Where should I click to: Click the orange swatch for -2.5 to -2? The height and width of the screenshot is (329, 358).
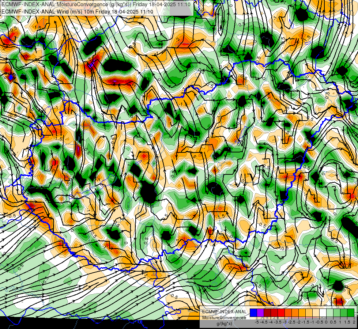pos(295,313)
